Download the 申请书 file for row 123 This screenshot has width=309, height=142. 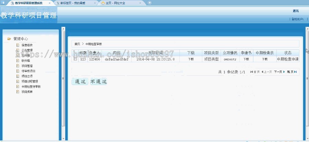click(246, 59)
